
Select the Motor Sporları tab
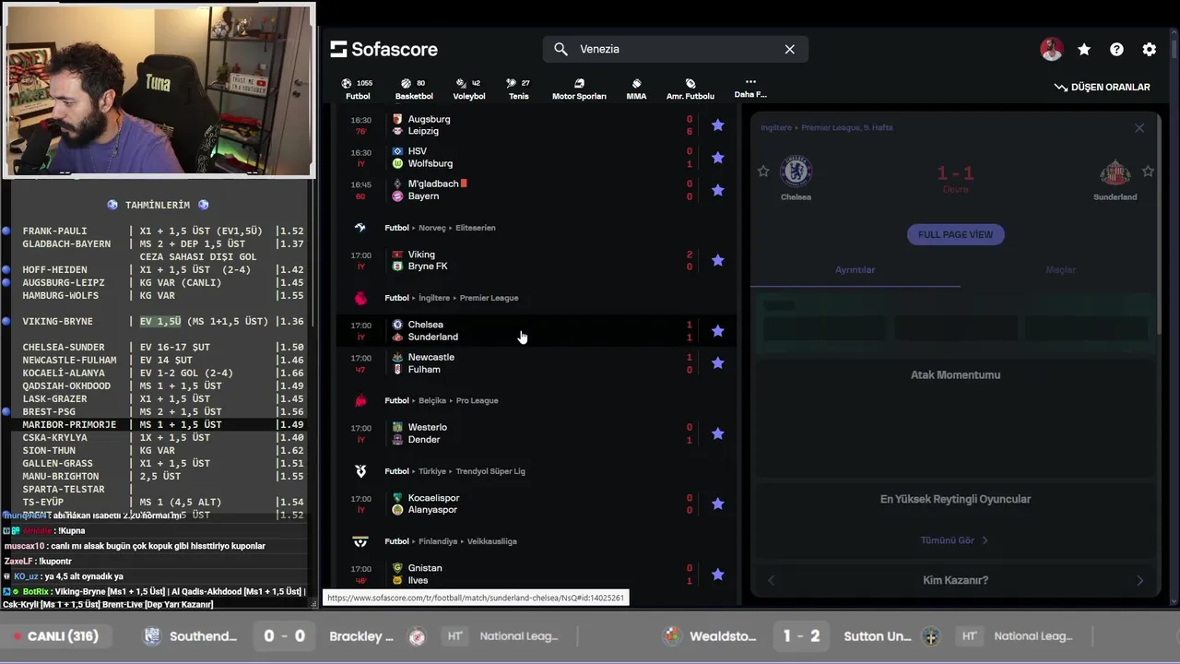[x=579, y=89]
